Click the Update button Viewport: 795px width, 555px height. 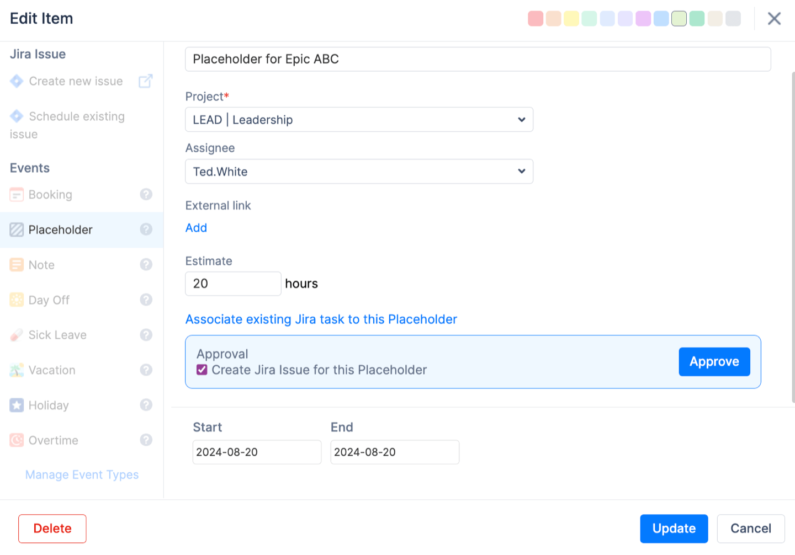[x=674, y=529]
